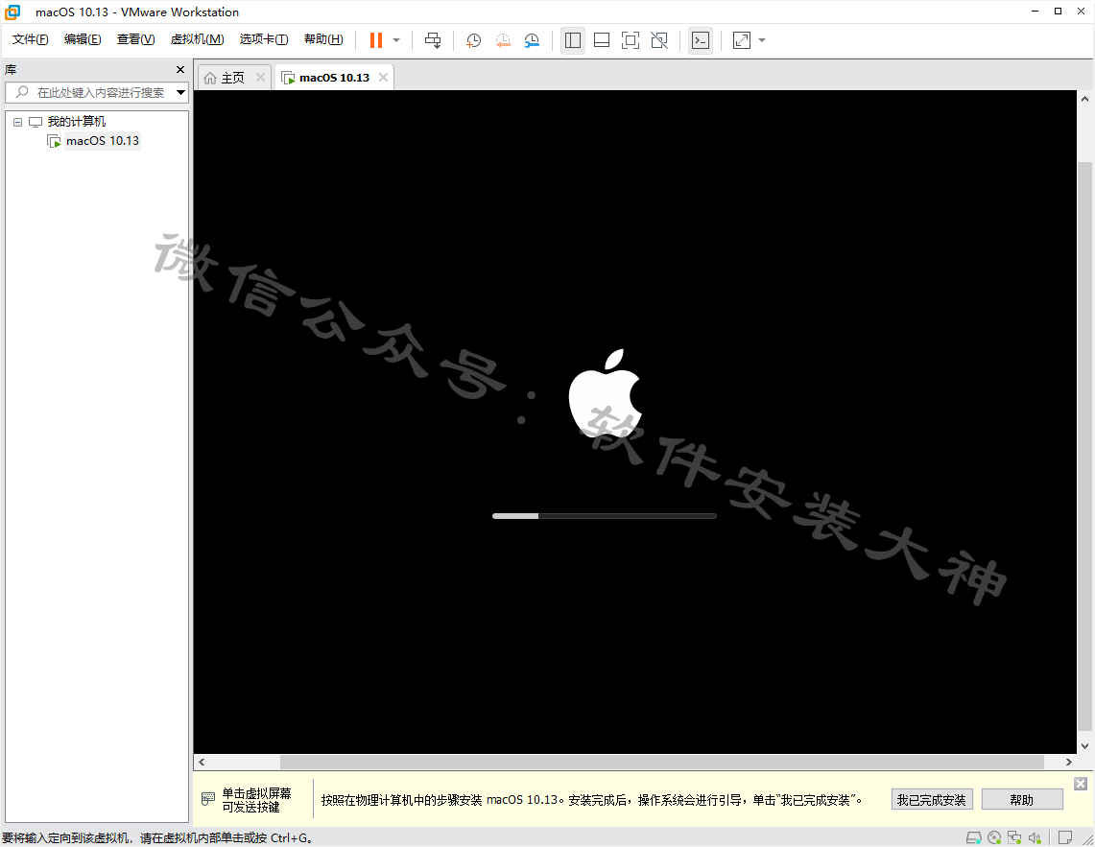Click the hard disk status icon
Screen dimensions: 1095x847
pyautogui.click(x=973, y=837)
